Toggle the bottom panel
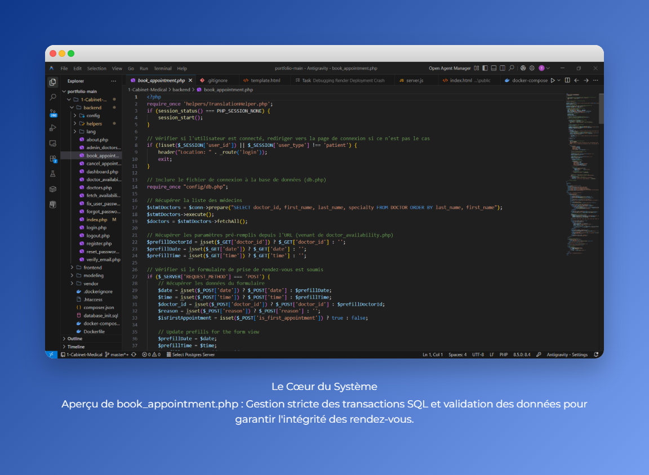Screen dimensions: 649x475 coord(494,68)
